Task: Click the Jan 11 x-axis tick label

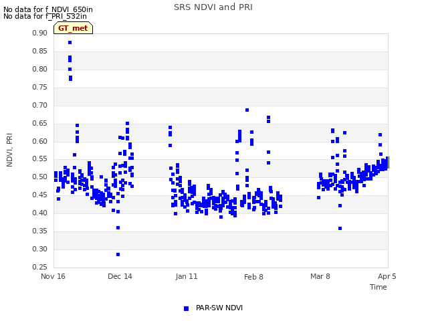Action: [x=187, y=276]
